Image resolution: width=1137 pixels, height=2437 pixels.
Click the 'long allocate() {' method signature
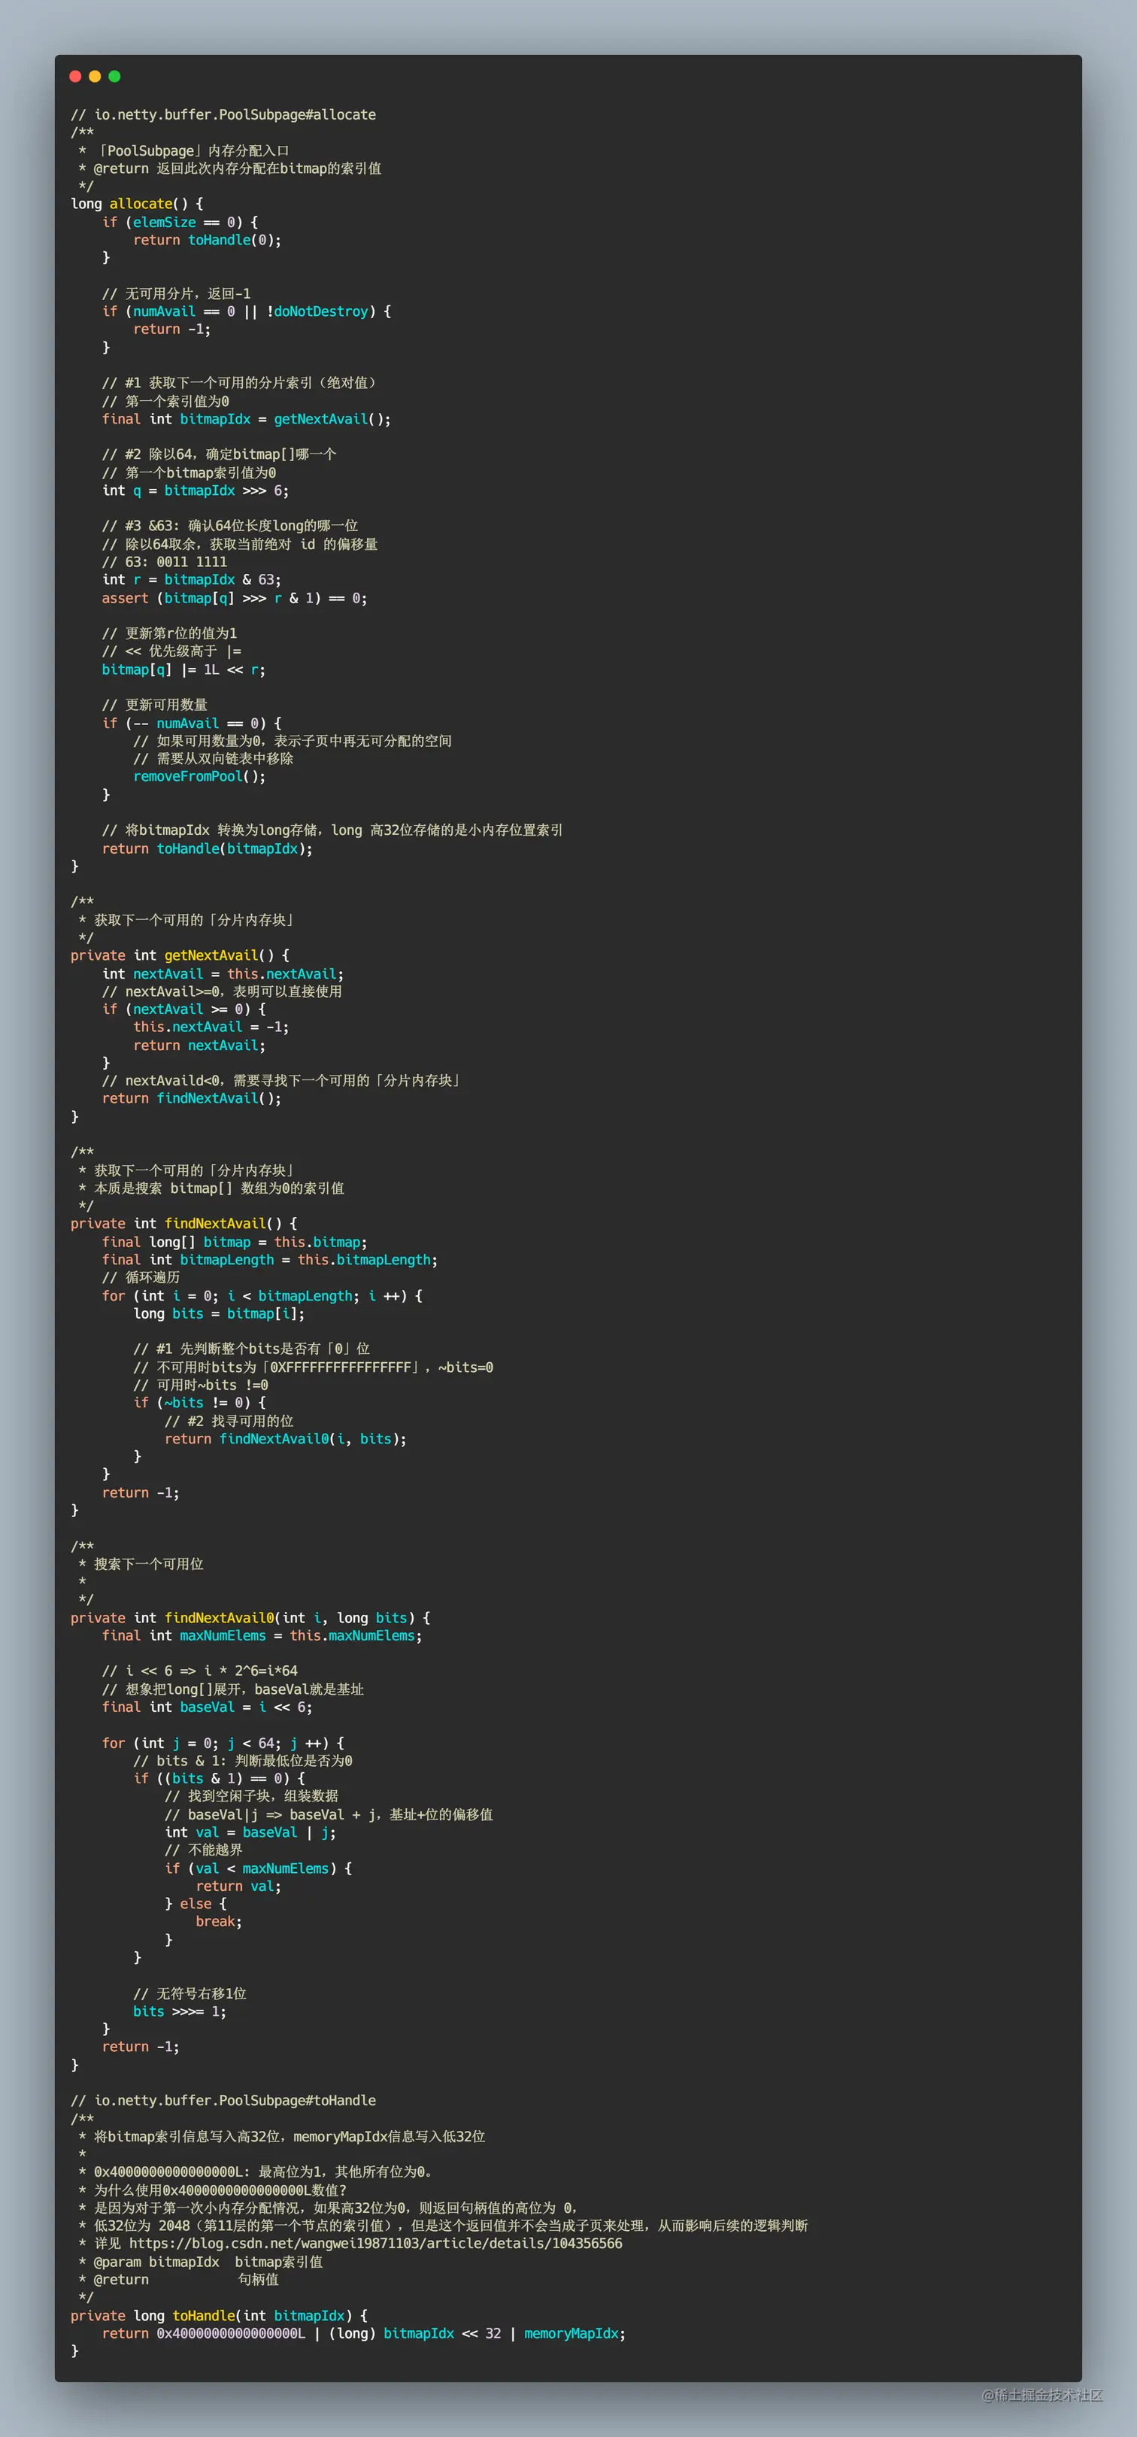pos(137,203)
